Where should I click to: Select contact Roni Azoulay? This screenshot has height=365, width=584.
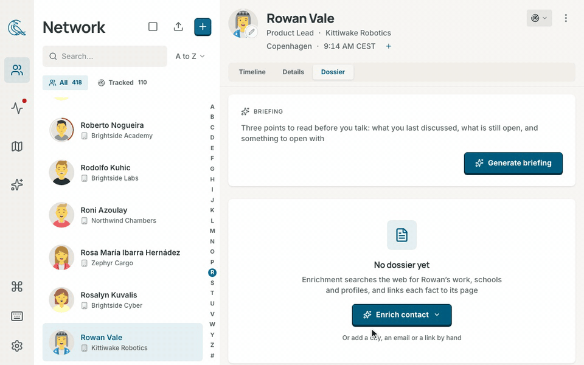tap(122, 215)
